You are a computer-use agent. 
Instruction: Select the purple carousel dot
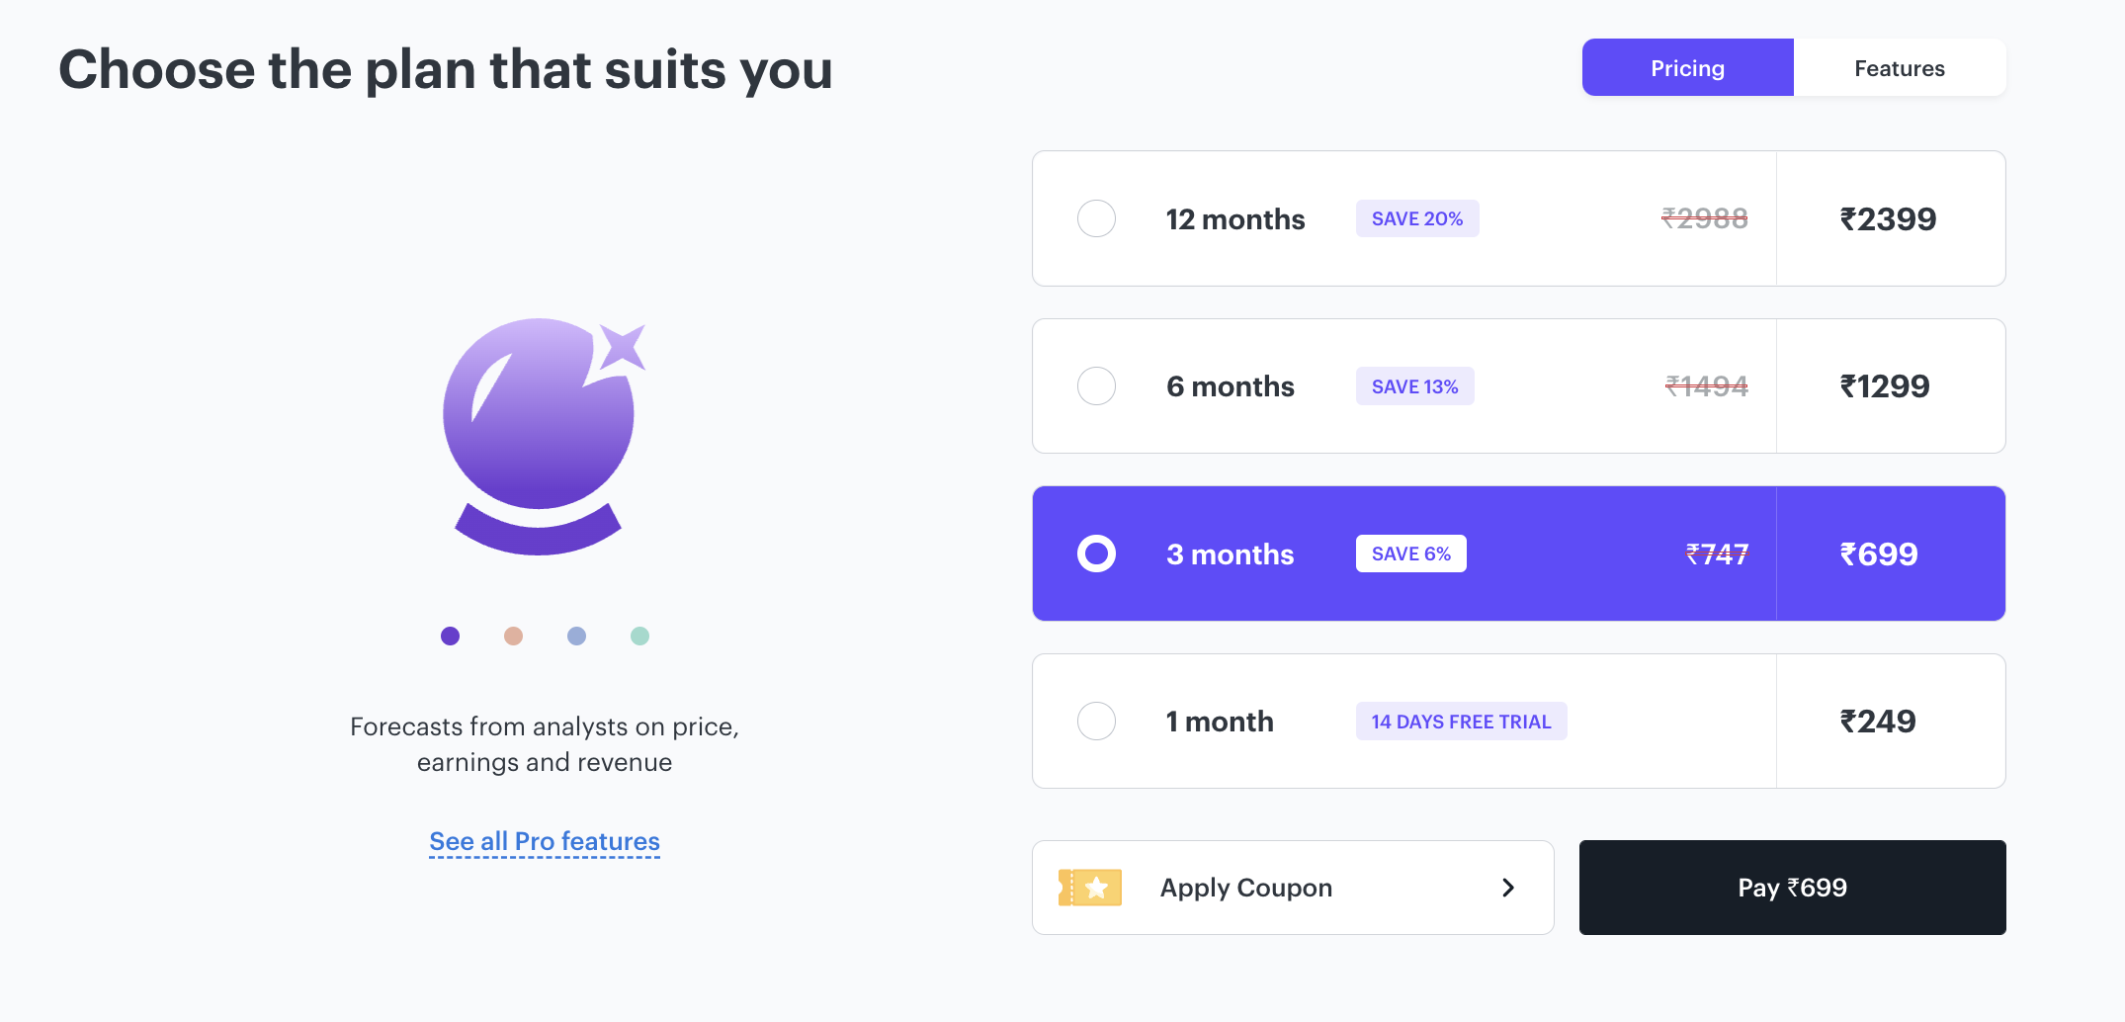click(450, 636)
